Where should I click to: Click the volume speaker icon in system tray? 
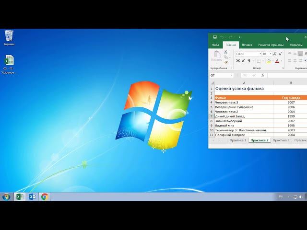click(x=301, y=197)
